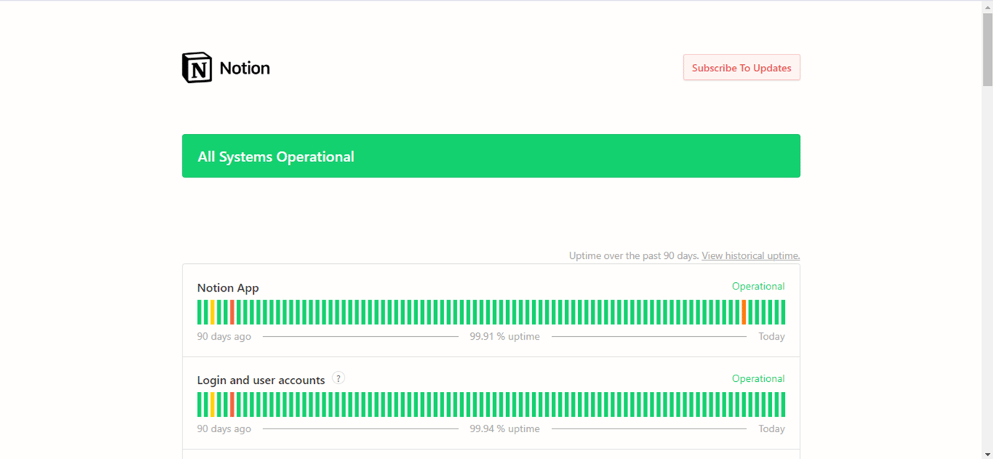The width and height of the screenshot is (993, 459).
Task: Click the vertical scrollbar thumb
Action: click(987, 49)
